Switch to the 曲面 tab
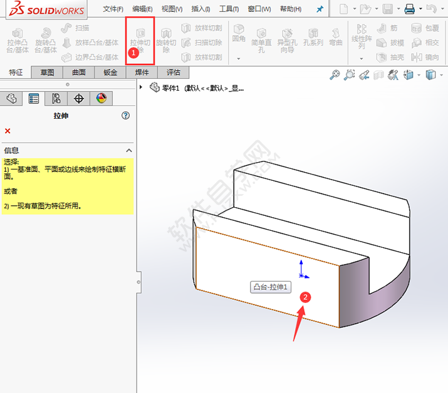 click(79, 73)
